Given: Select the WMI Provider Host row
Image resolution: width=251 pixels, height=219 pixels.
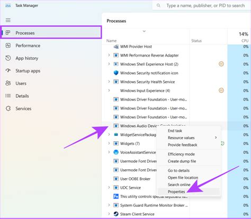Looking at the screenshot, I should tap(176, 47).
